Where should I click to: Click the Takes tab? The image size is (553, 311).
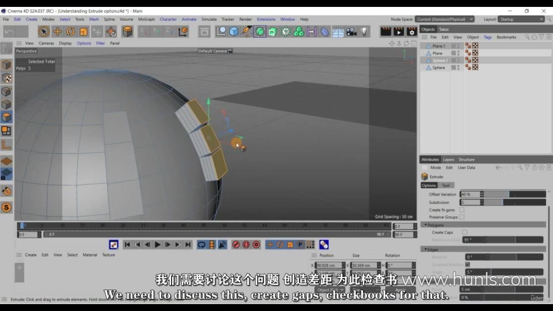[444, 29]
